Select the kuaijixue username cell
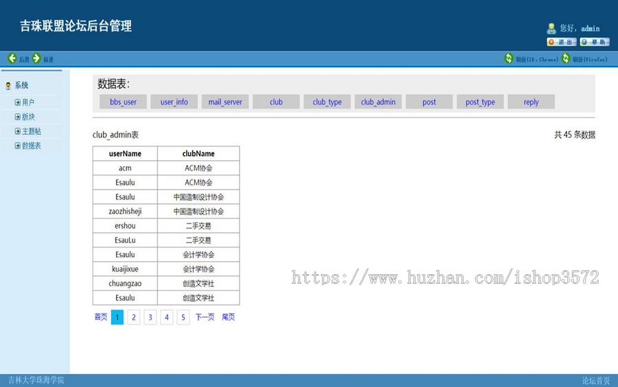618x387 pixels. (125, 269)
